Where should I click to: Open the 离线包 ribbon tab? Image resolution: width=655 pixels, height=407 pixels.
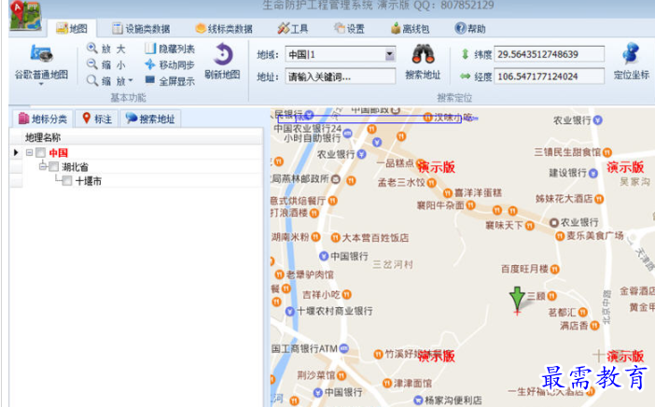pos(410,28)
